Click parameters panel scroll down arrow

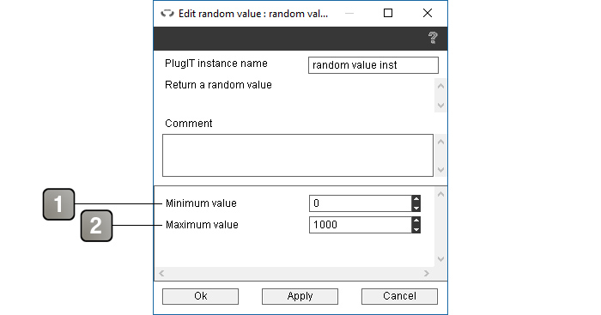(x=440, y=259)
